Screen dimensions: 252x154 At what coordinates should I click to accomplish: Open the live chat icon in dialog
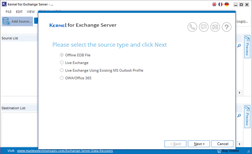point(204,27)
